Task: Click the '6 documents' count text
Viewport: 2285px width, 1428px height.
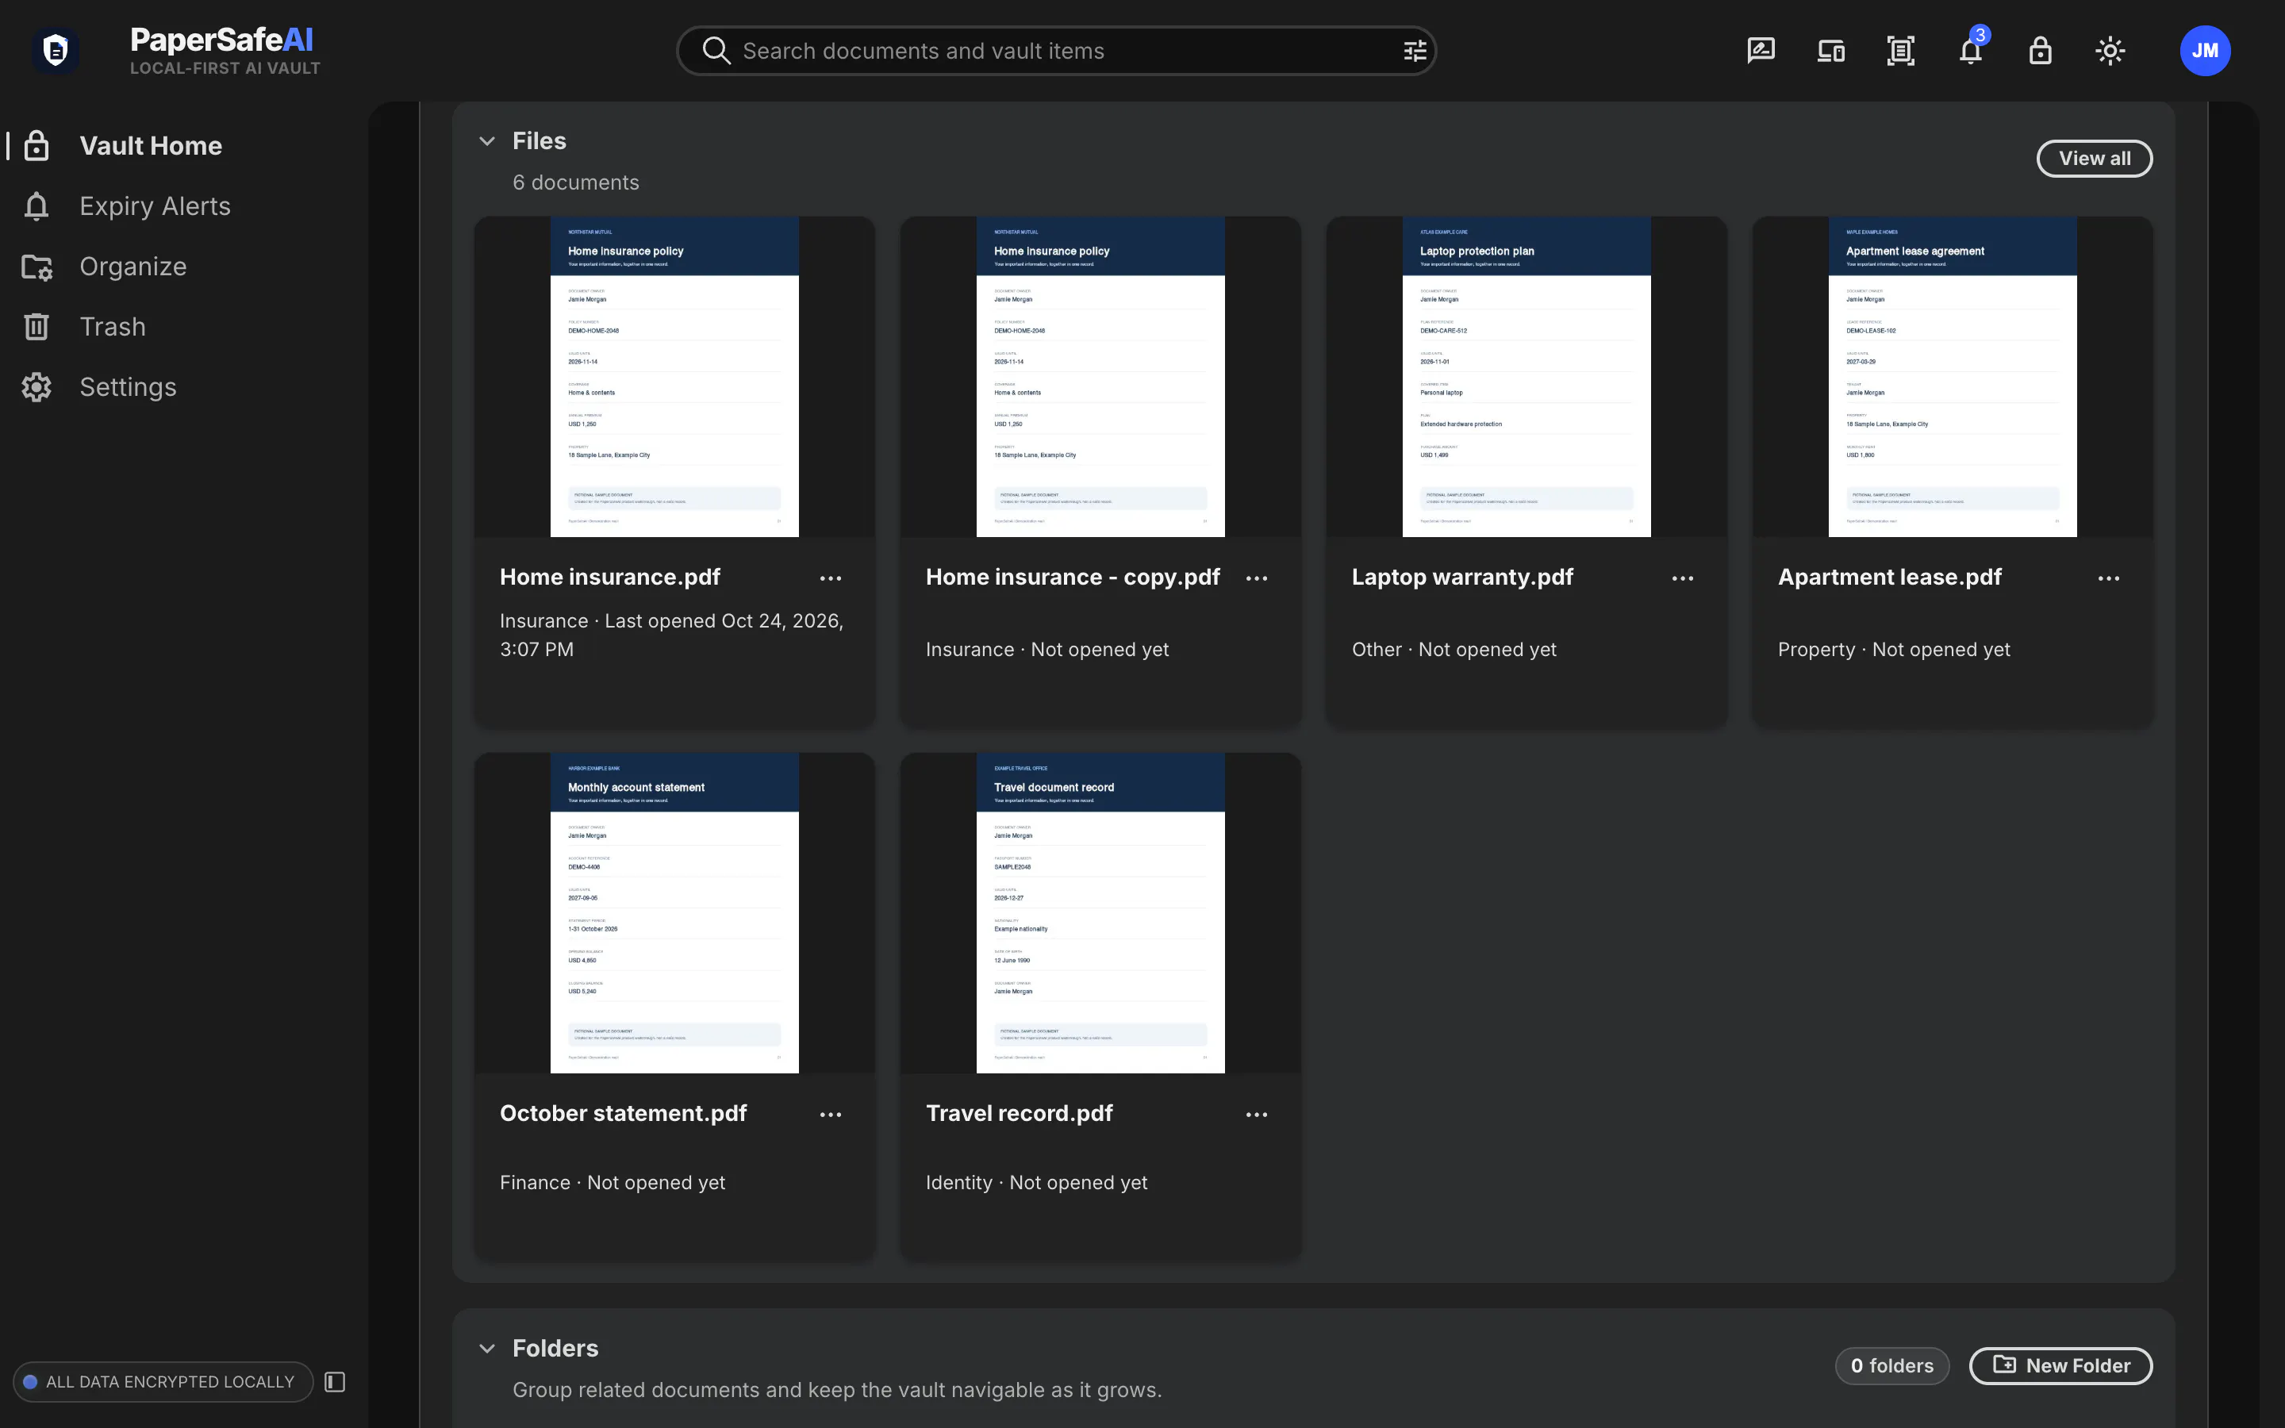Action: [x=576, y=182]
